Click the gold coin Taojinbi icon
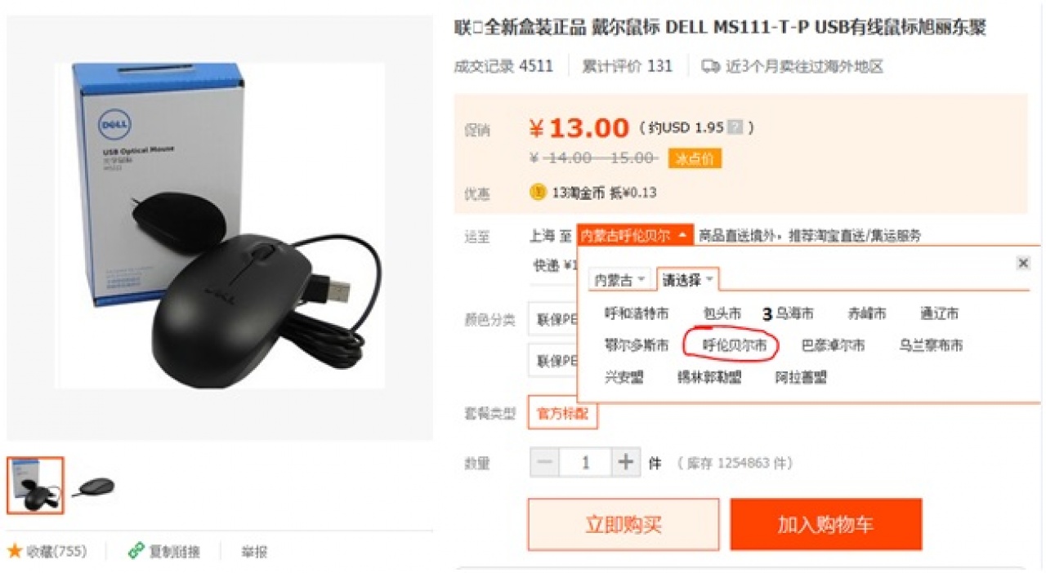 [x=538, y=192]
